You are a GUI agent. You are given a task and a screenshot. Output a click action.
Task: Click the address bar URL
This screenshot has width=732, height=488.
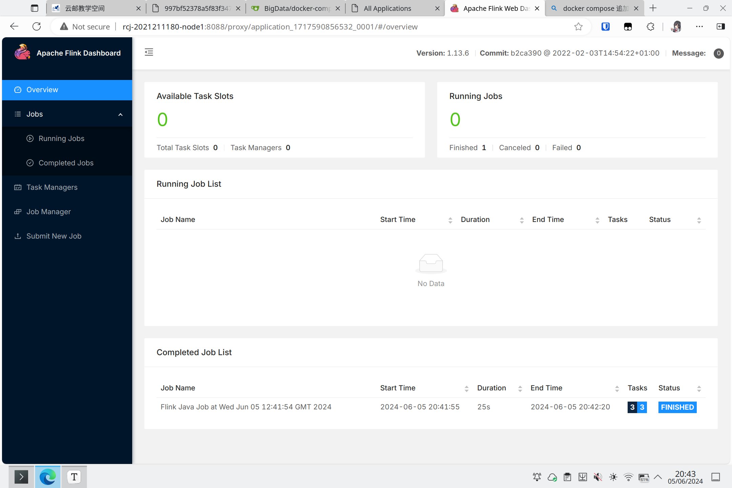point(270,27)
